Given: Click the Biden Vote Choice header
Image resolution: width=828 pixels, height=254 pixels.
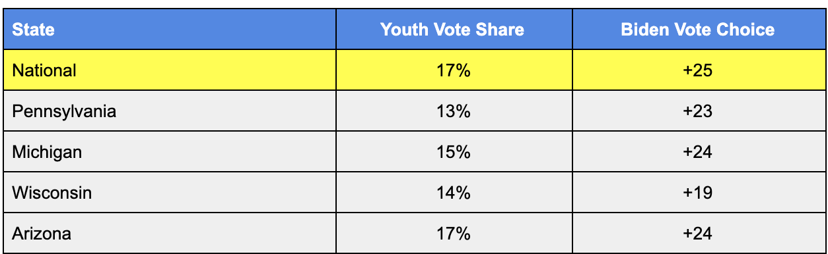Looking at the screenshot, I should coord(698,30).
